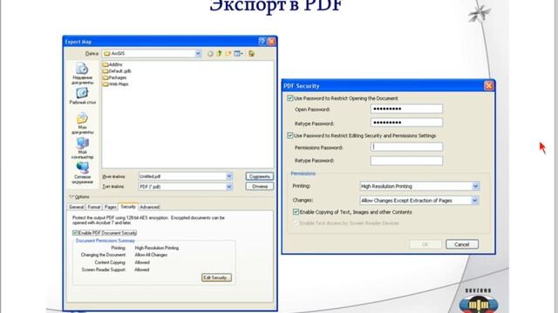The image size is (558, 313).
Task: Create a new folder in ArcGIS directory
Action: coord(228,54)
